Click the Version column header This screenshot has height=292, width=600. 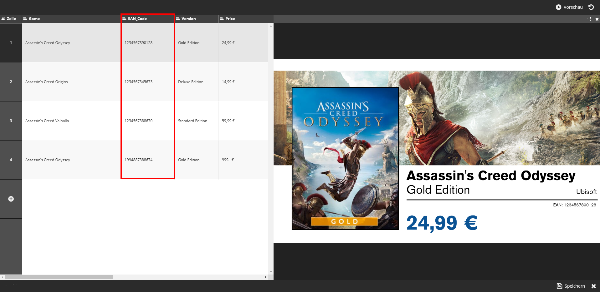pyautogui.click(x=188, y=19)
